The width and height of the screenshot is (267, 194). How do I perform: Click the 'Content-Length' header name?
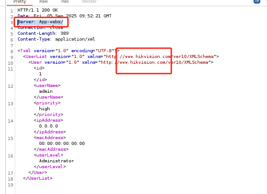pos(36,33)
